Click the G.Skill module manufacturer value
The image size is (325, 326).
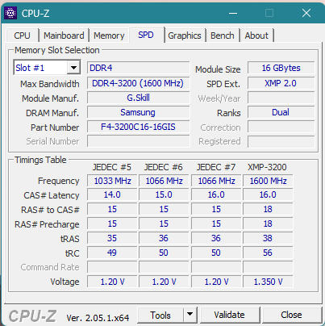pyautogui.click(x=139, y=98)
